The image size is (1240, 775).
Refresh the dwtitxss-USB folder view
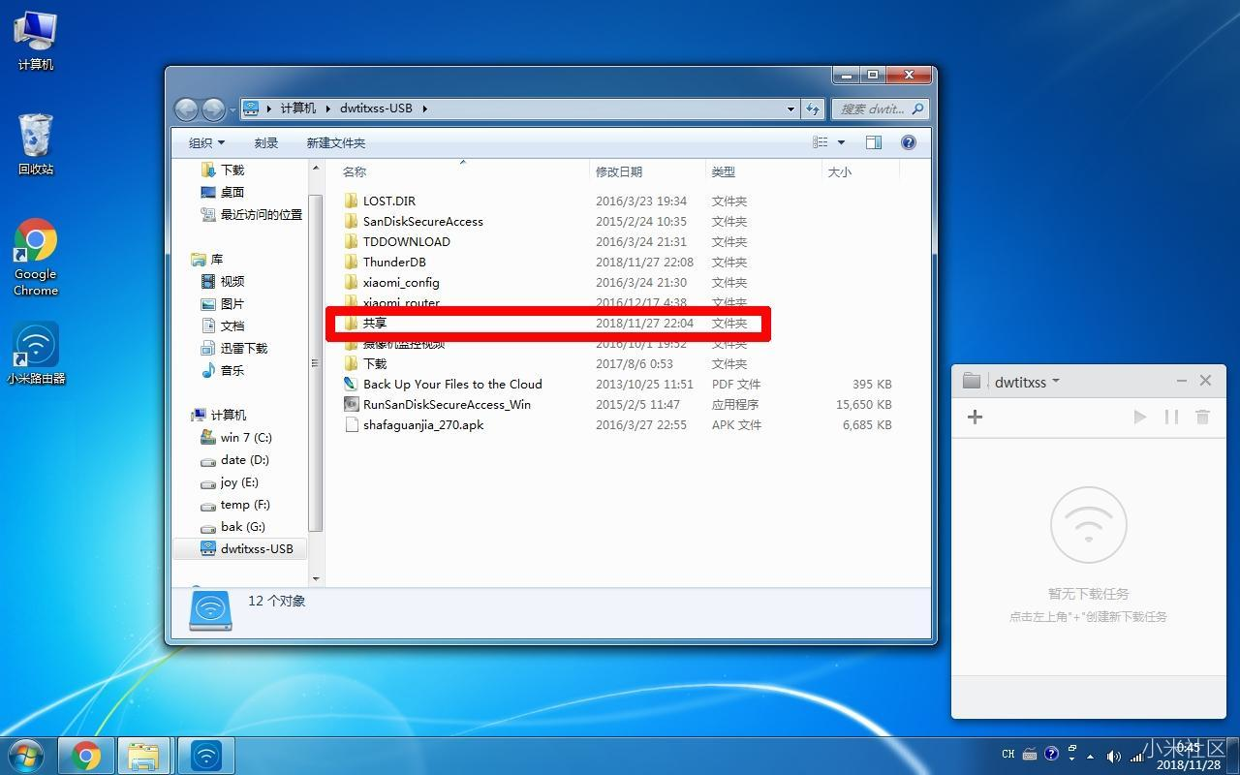click(813, 108)
